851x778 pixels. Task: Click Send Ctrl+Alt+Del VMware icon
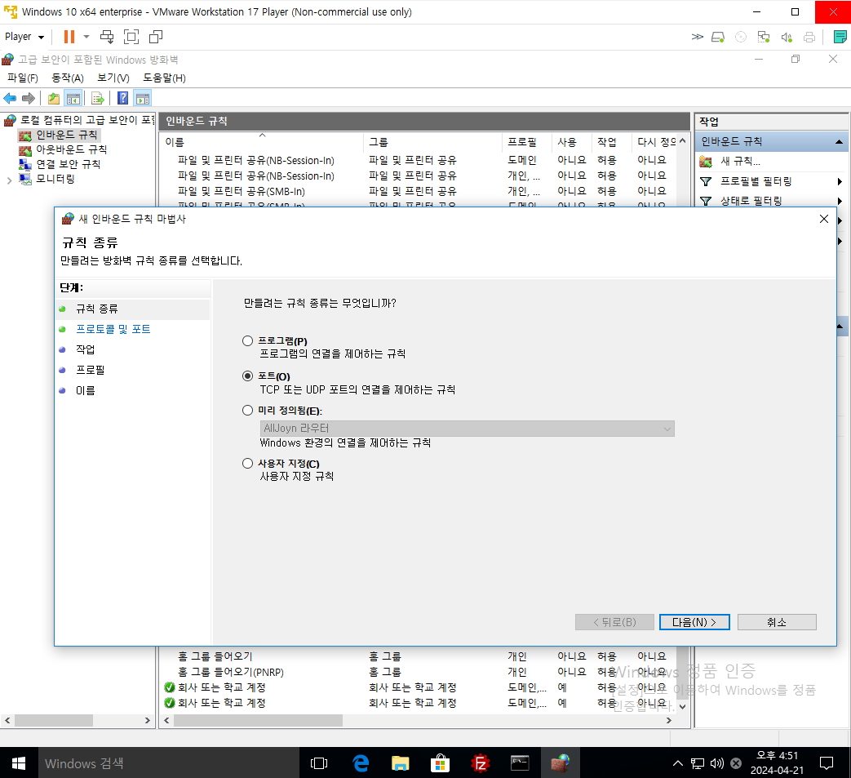107,37
